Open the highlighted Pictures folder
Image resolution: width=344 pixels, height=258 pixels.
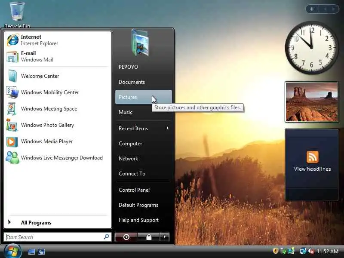pos(143,97)
